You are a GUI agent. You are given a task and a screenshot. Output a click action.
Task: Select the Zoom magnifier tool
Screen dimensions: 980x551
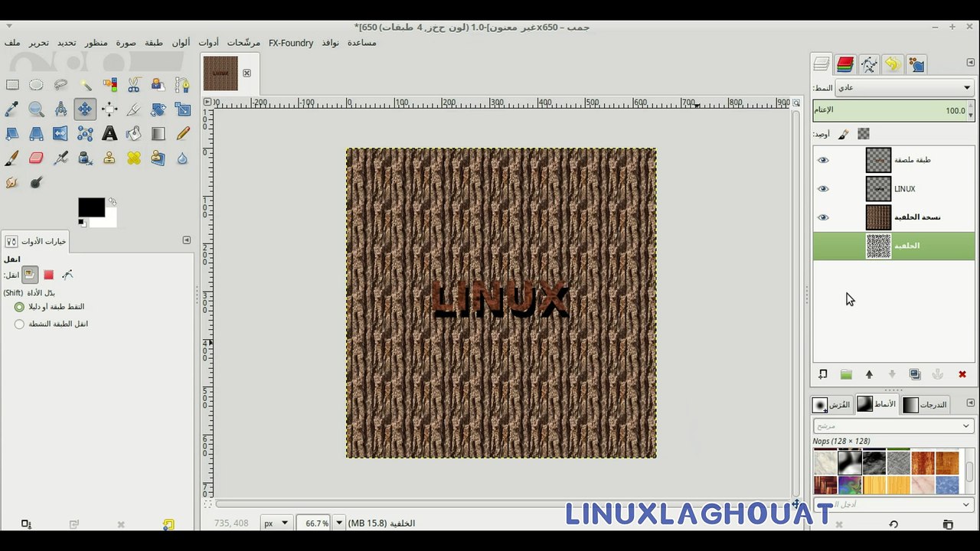pyautogui.click(x=36, y=109)
